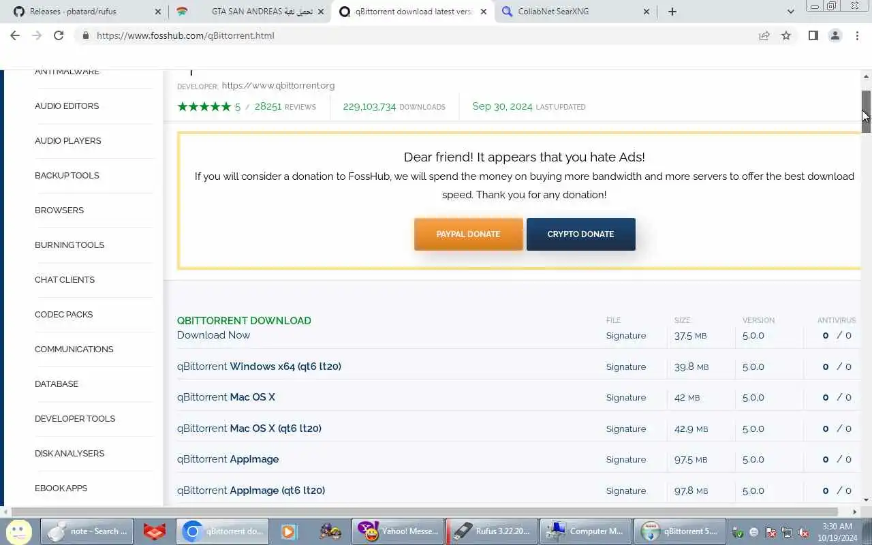Select BACKUP TOOLS category in sidebar
Viewport: 872px width, 545px height.
click(x=67, y=176)
